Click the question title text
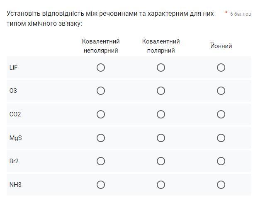Screen dimensions: 258x210 click(x=110, y=18)
